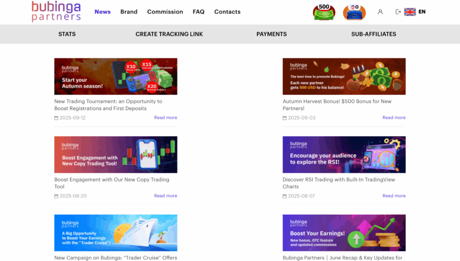Click the logout arrow icon
Screen dimensions: 460x261
pyautogui.click(x=398, y=12)
